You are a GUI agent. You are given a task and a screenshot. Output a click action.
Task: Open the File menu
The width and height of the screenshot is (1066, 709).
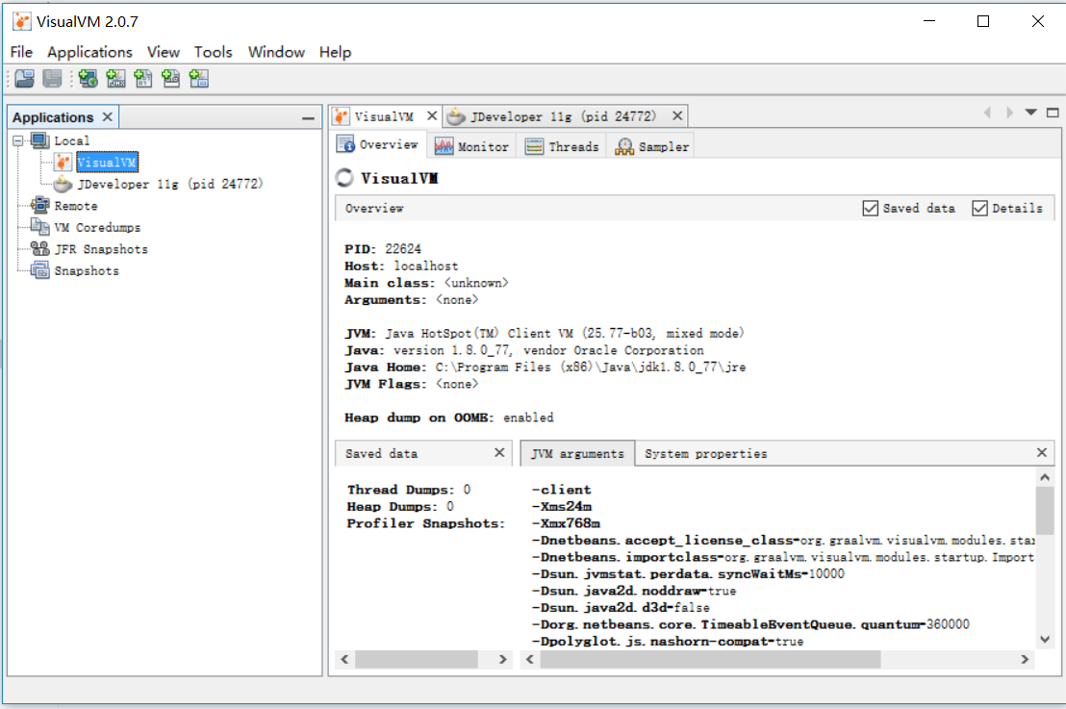[21, 52]
